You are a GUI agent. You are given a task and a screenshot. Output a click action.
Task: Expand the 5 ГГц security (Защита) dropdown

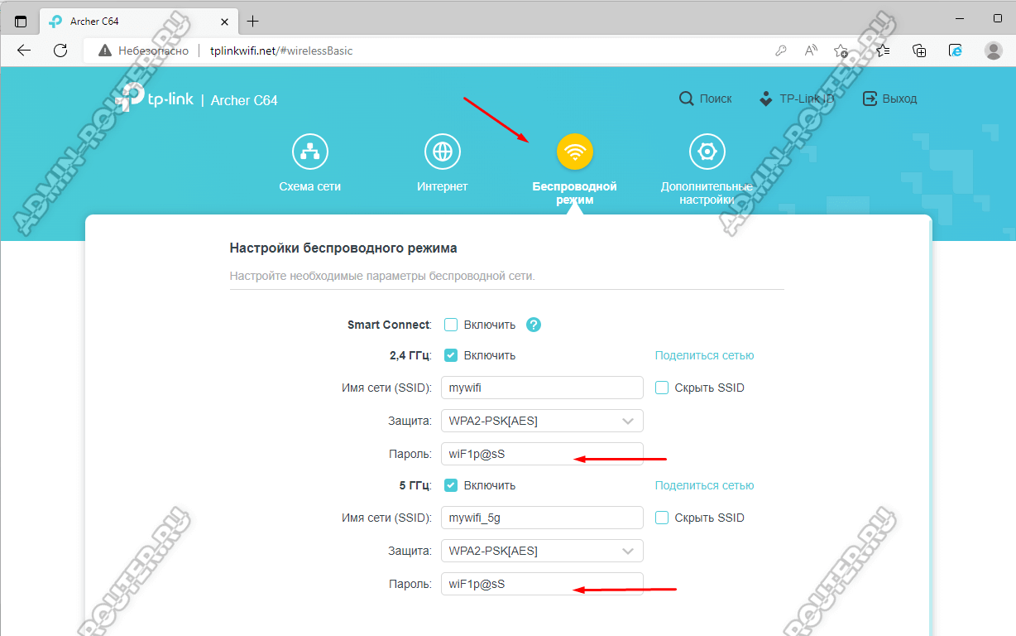point(542,551)
